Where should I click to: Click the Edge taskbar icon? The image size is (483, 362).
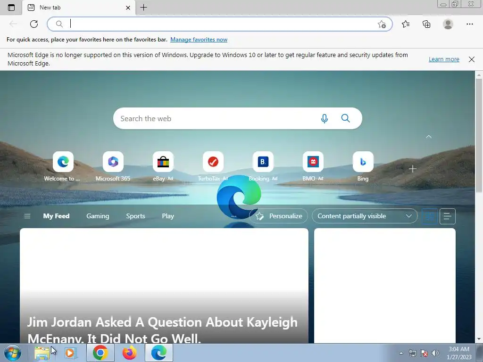pos(159,353)
